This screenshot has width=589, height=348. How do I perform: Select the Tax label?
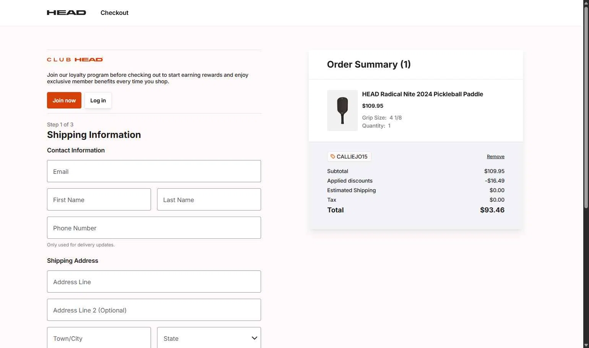click(x=331, y=200)
